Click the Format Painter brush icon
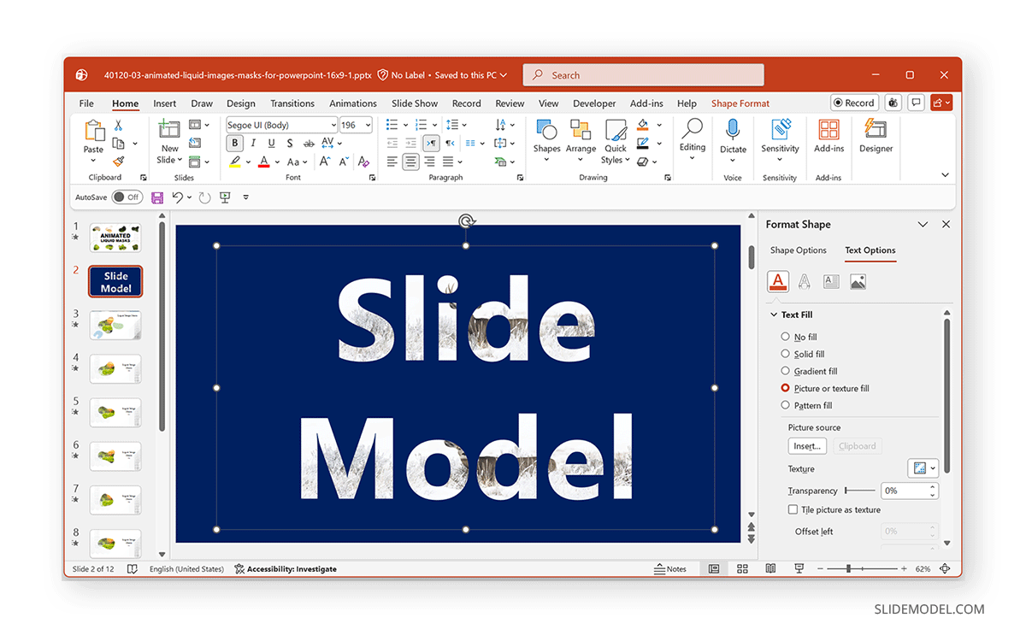 (x=119, y=161)
